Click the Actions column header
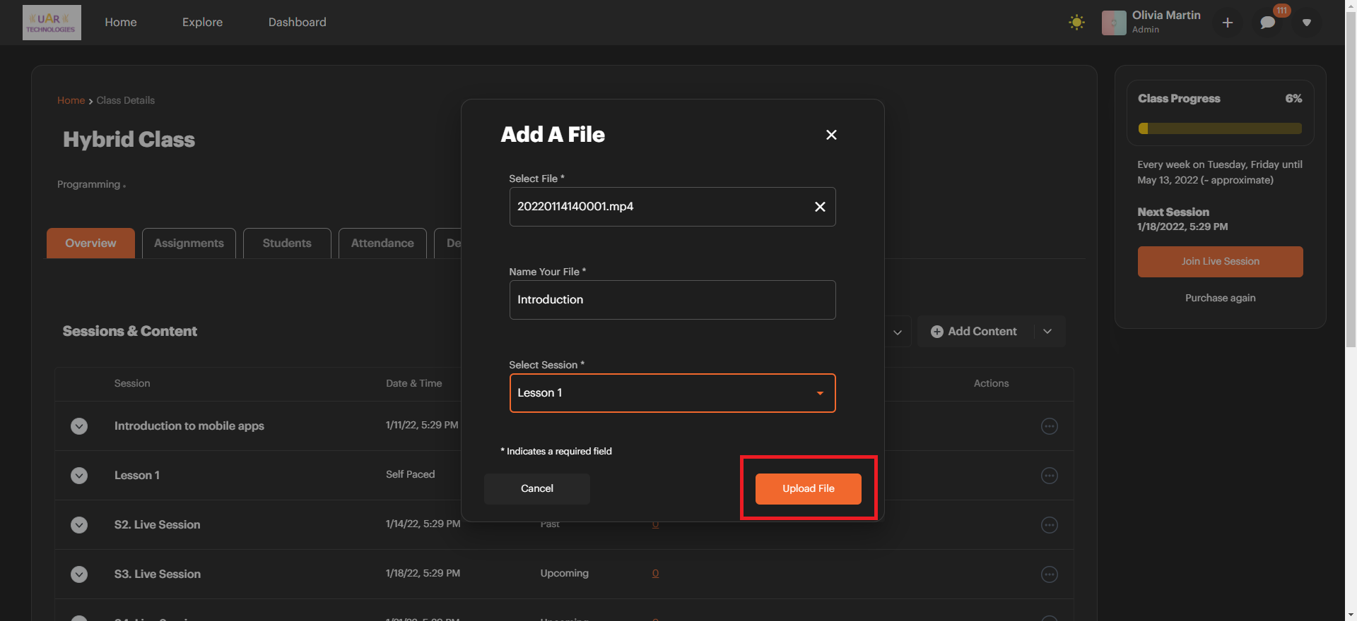This screenshot has height=621, width=1357. tap(991, 384)
